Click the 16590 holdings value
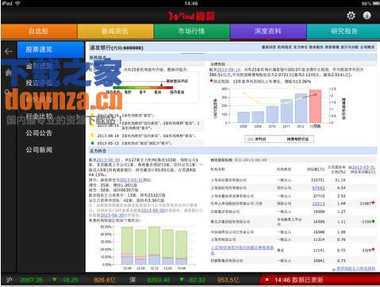 tap(319, 222)
